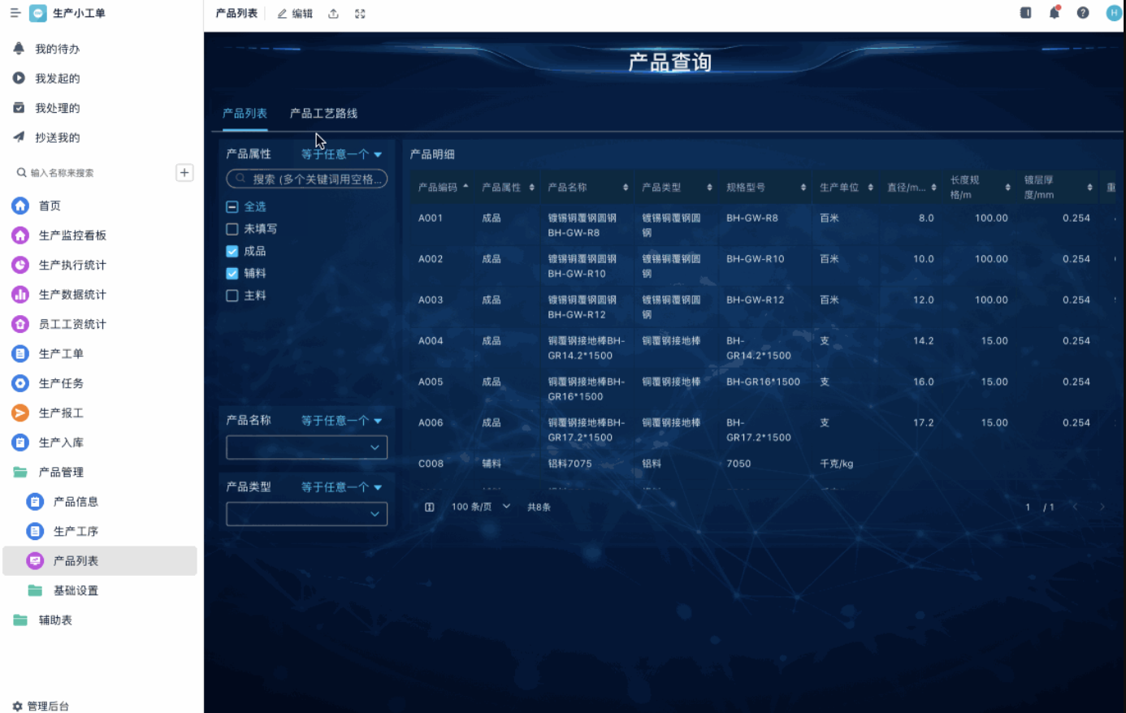Uncheck the 成品 checkbox
The image size is (1126, 713).
click(x=232, y=251)
